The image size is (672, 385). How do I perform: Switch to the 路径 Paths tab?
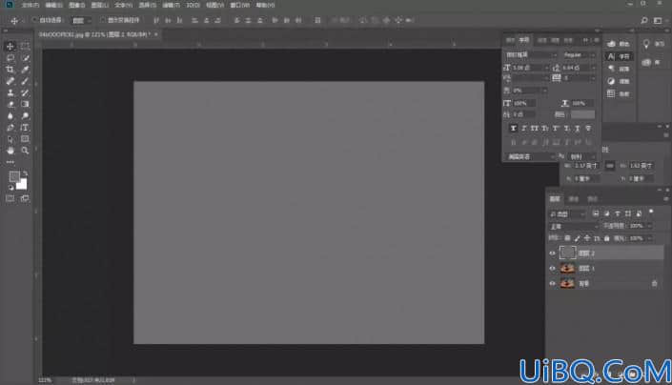(x=592, y=199)
